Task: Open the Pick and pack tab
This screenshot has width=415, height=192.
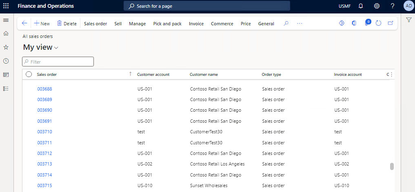Action: [x=167, y=24]
